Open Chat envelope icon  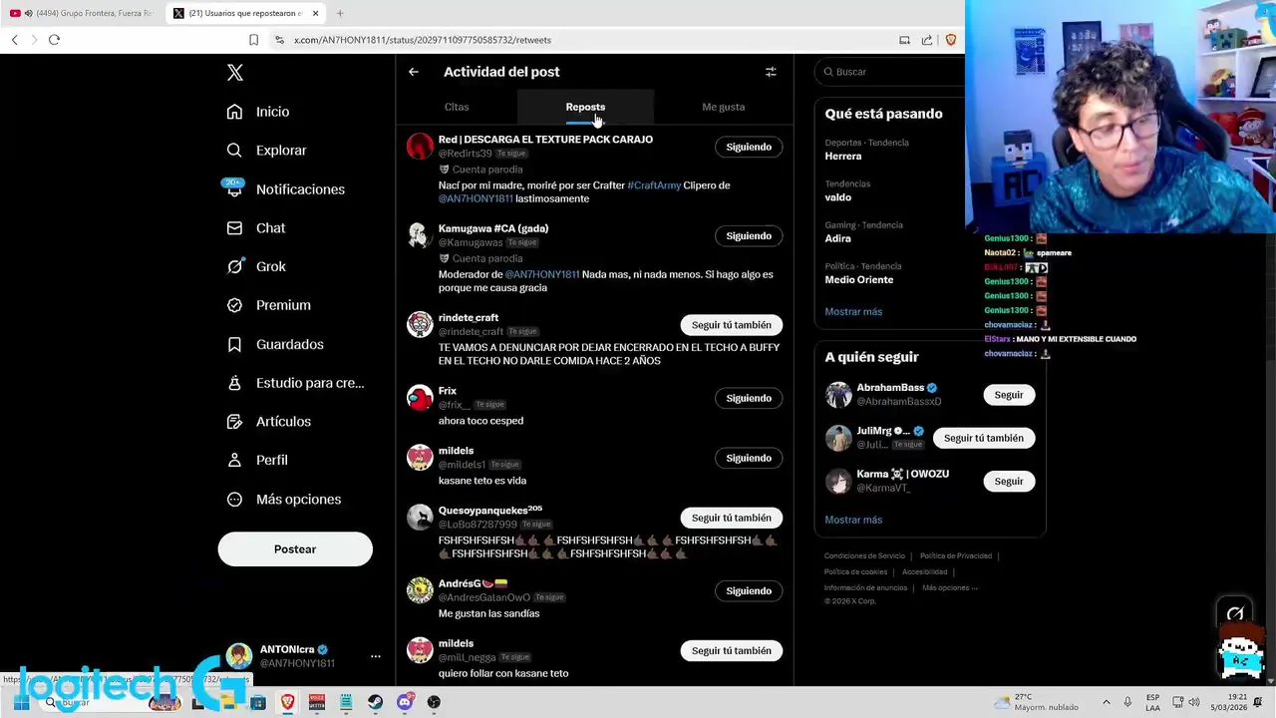click(x=234, y=228)
